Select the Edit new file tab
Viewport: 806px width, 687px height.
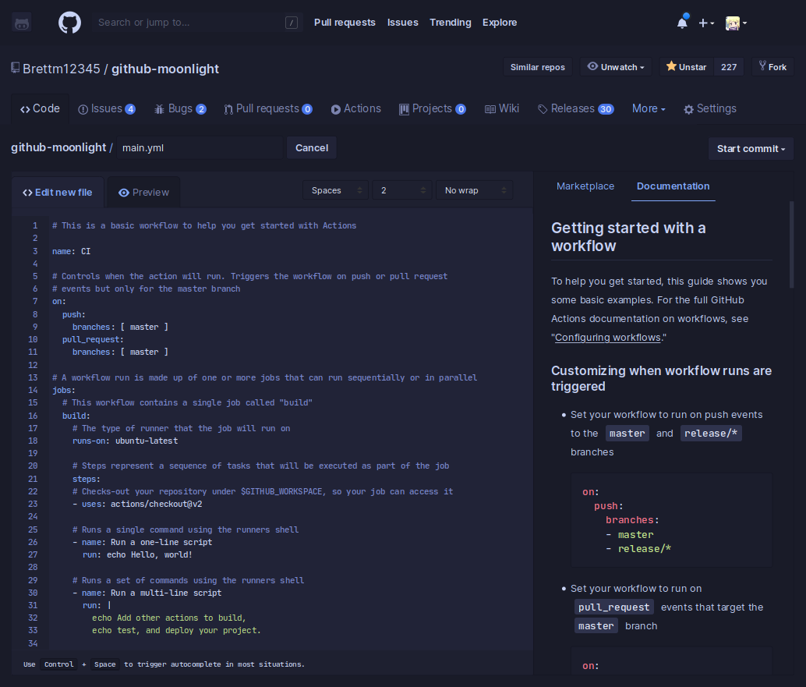[58, 193]
